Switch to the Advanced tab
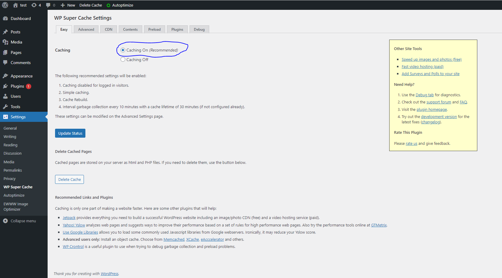Image resolution: width=502 pixels, height=278 pixels. coord(86,29)
